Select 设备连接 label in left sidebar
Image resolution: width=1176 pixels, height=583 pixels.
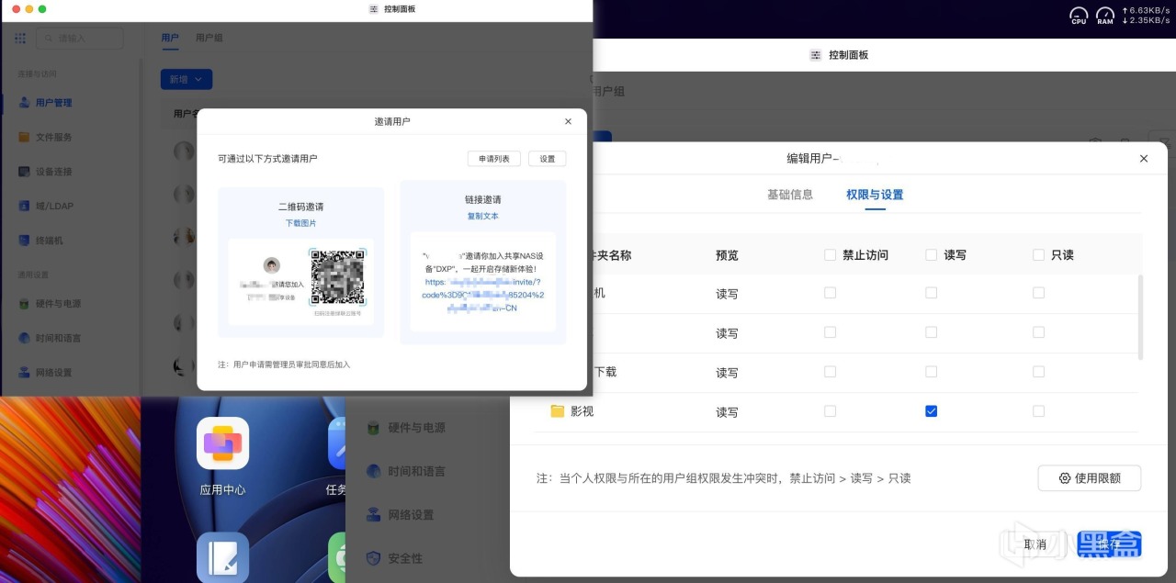coord(53,172)
